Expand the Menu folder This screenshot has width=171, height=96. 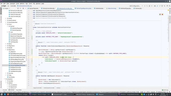point(6,44)
